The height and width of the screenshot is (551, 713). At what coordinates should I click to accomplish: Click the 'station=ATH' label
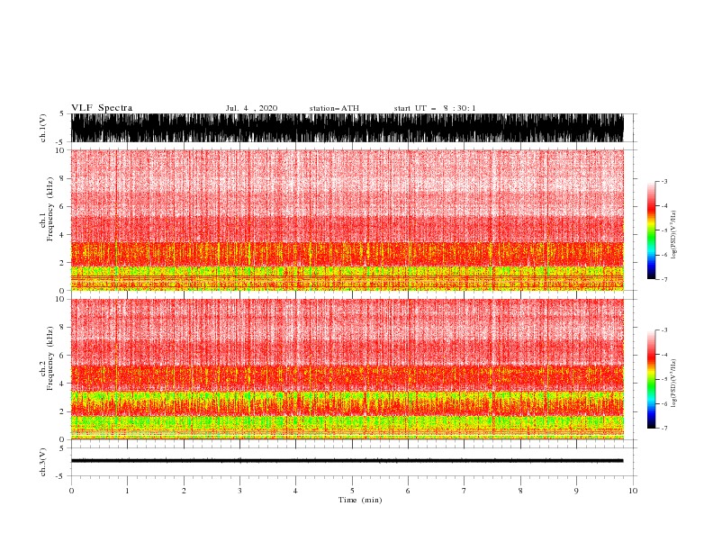(x=334, y=108)
